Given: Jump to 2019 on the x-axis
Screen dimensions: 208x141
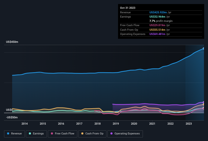Looking at the screenshot, I should pyautogui.click(x=116, y=124).
